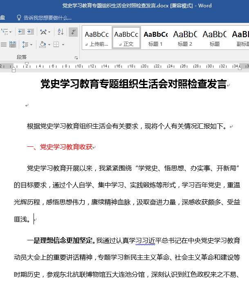Image resolution: width=249 pixels, height=282 pixels.
Task: Click the document title heading text
Action: pyautogui.click(x=134, y=84)
